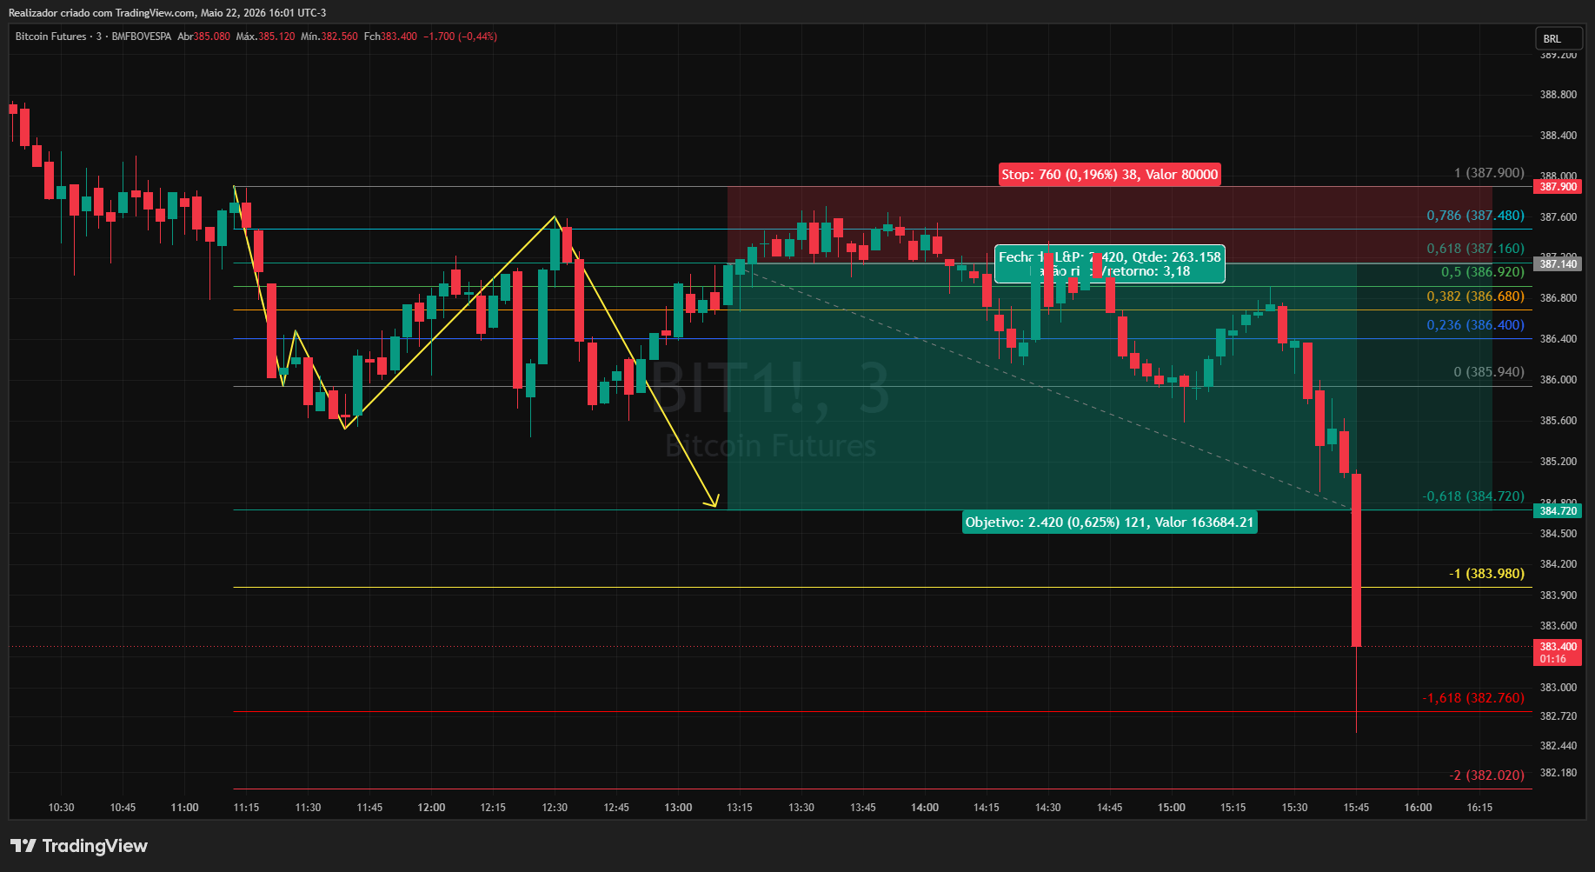Screen dimensions: 1595x872
Task: Select the green Objetivo 2.420 label
Action: click(1110, 523)
